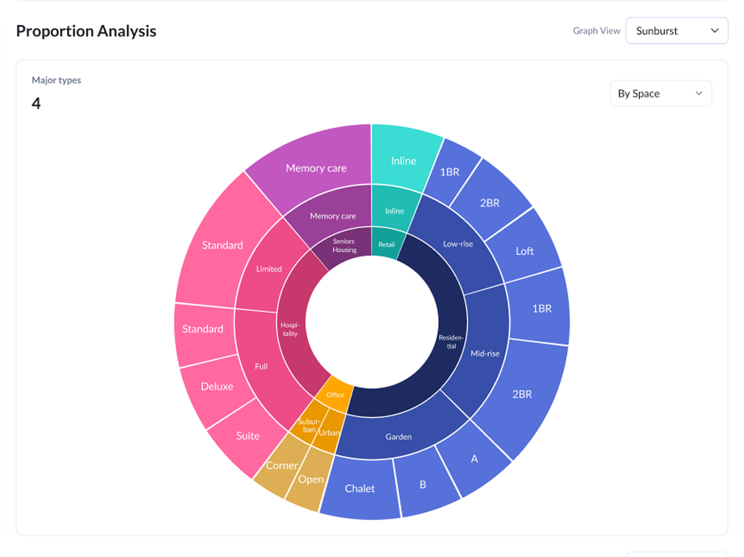Screen dimensions: 744x557
Task: Click the Open office segment
Action: 311,479
